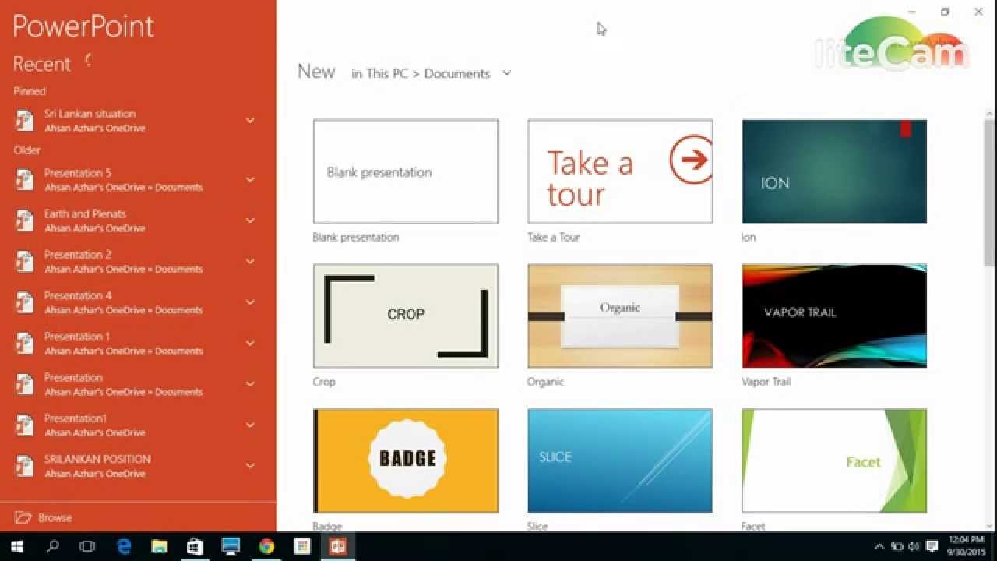Open File Explorer from taskbar
Screen dimensions: 997x561
coord(159,546)
